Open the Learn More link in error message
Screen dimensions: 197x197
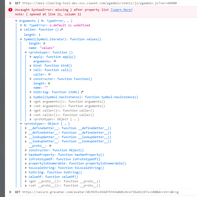coord(121,10)
